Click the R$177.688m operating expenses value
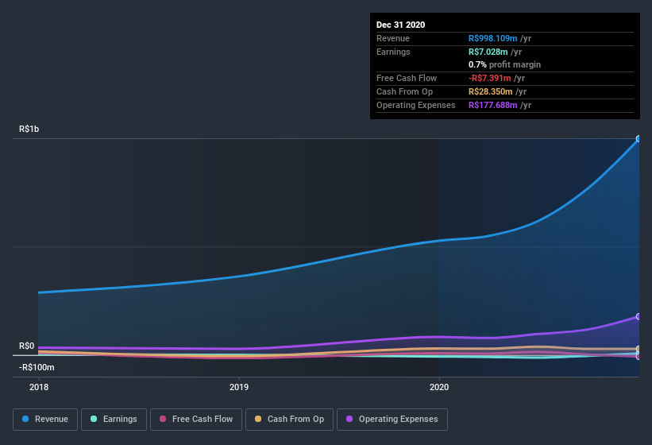Viewport: 652px width, 445px height. coord(492,105)
